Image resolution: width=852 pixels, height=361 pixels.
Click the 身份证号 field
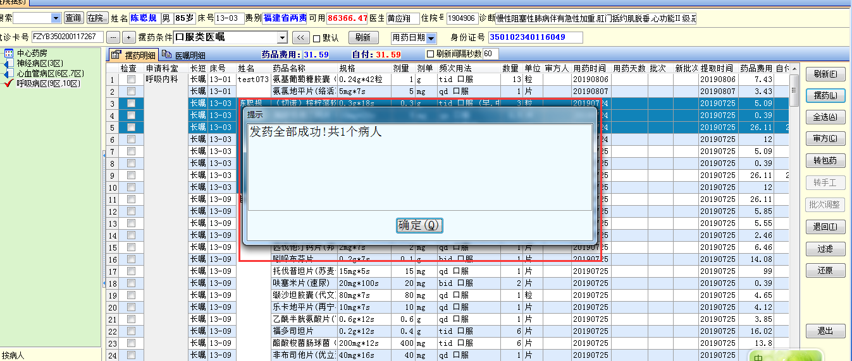click(x=536, y=38)
